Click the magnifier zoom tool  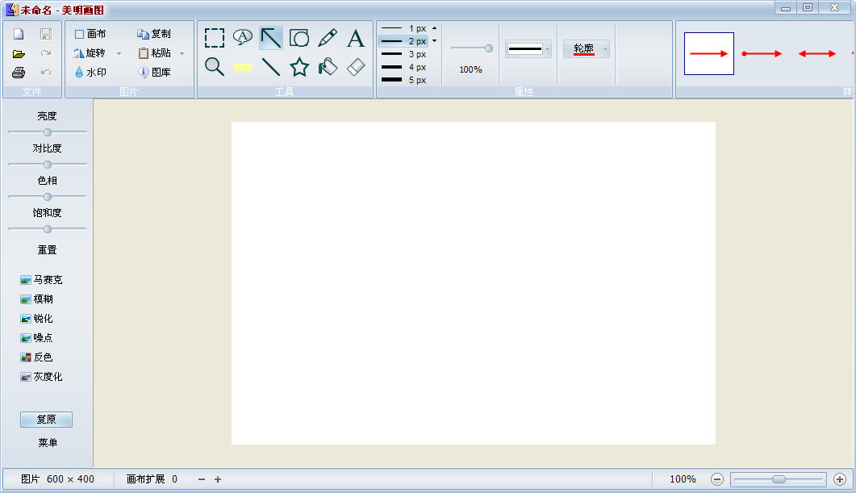pos(215,67)
